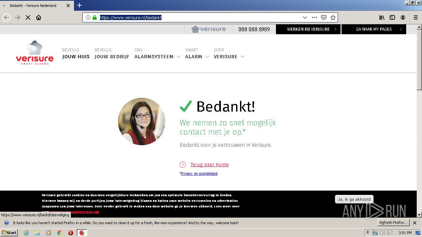Stop loading the page with the X button
Viewport: 422px width, 237px height.
pos(28,17)
